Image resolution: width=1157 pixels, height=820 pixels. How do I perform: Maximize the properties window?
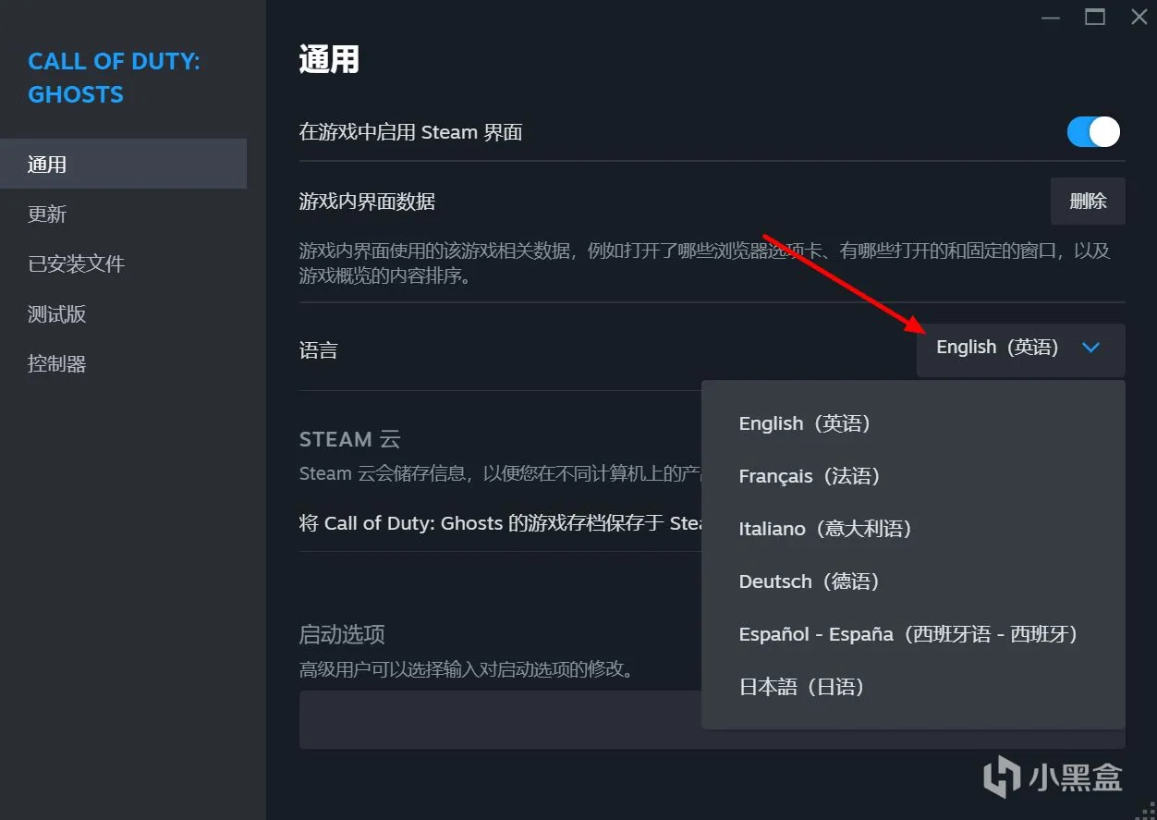point(1095,17)
